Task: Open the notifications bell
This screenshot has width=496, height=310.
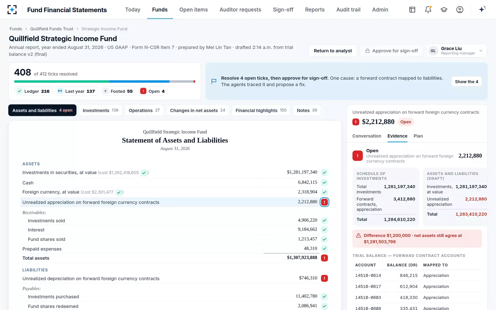Action: tap(428, 10)
